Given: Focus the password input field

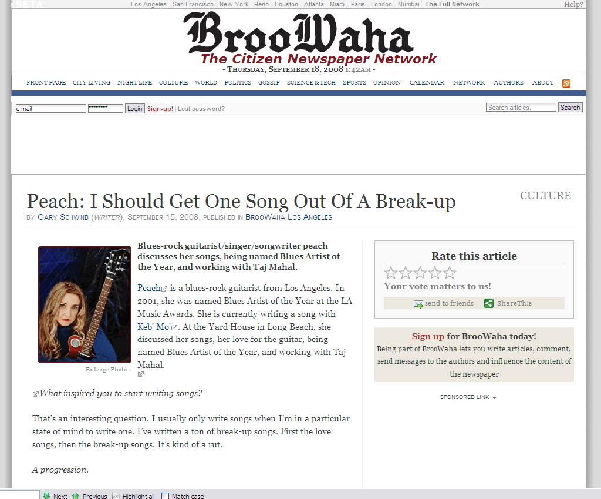Looking at the screenshot, I should click(106, 108).
